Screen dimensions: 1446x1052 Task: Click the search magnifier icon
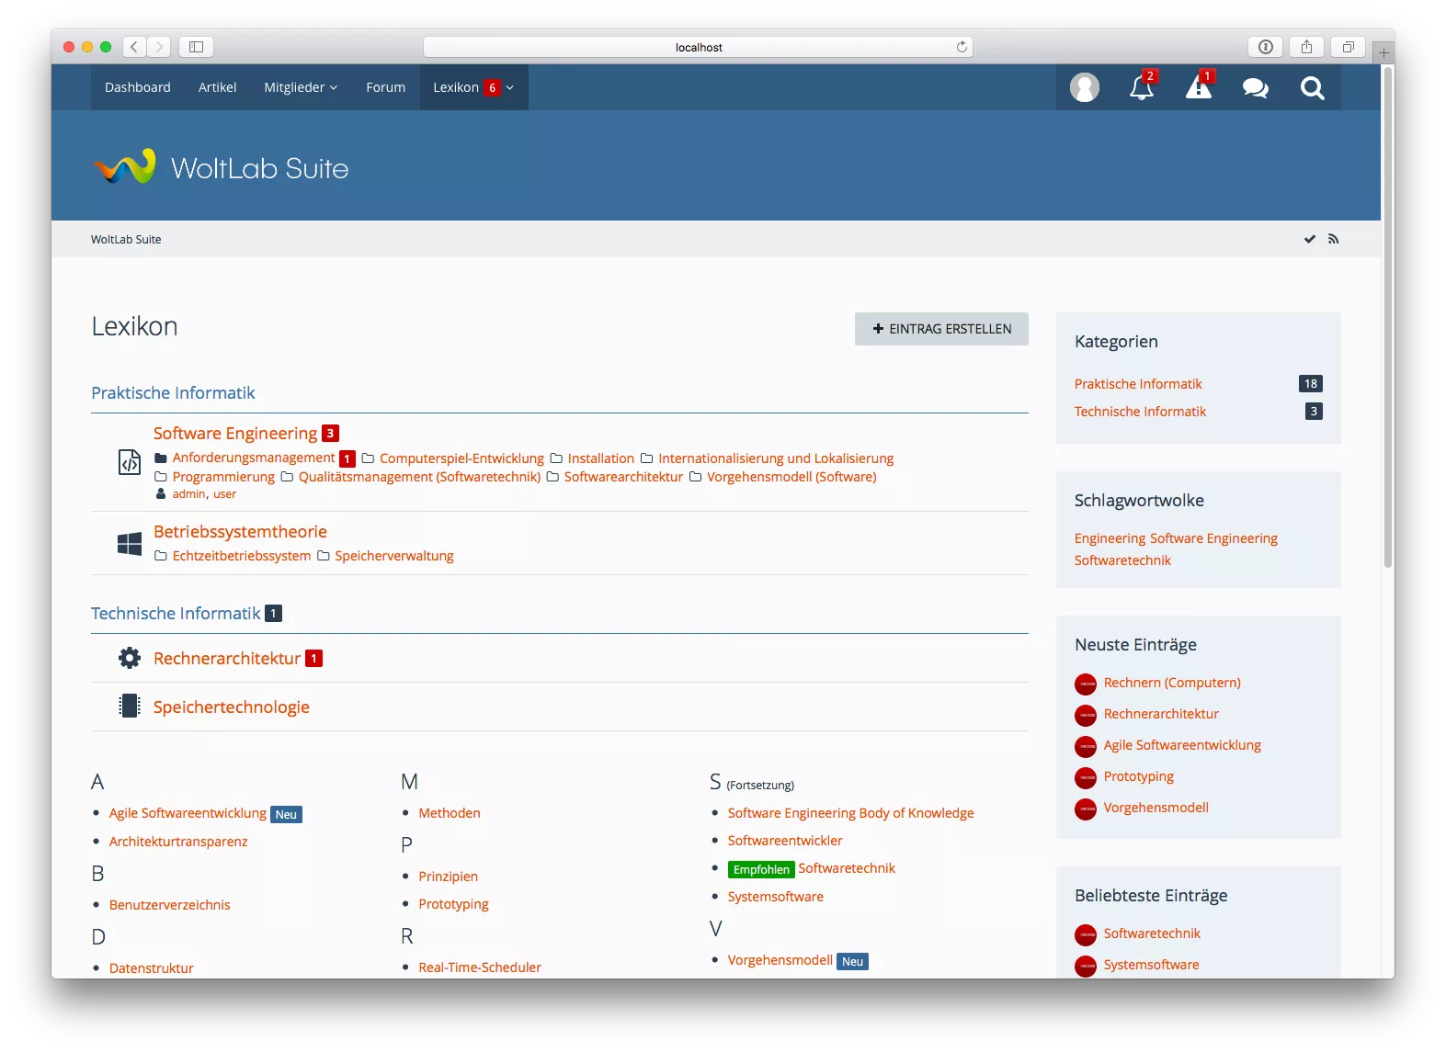(1312, 88)
